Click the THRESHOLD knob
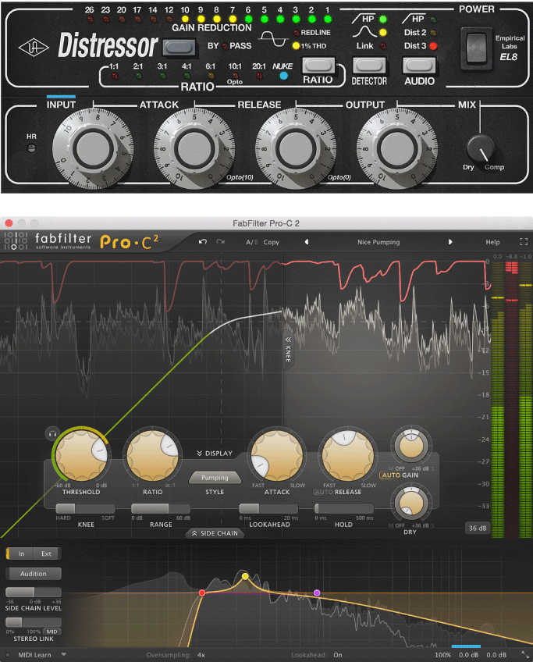The width and height of the screenshot is (533, 662). click(81, 456)
